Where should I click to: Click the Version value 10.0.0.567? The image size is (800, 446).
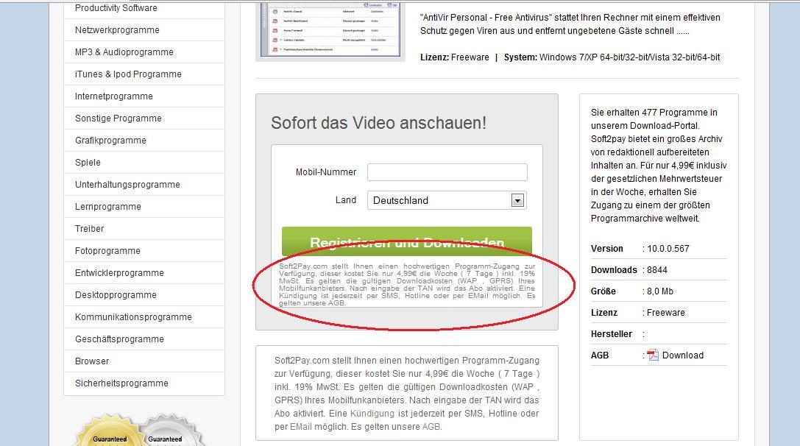[x=668, y=249]
